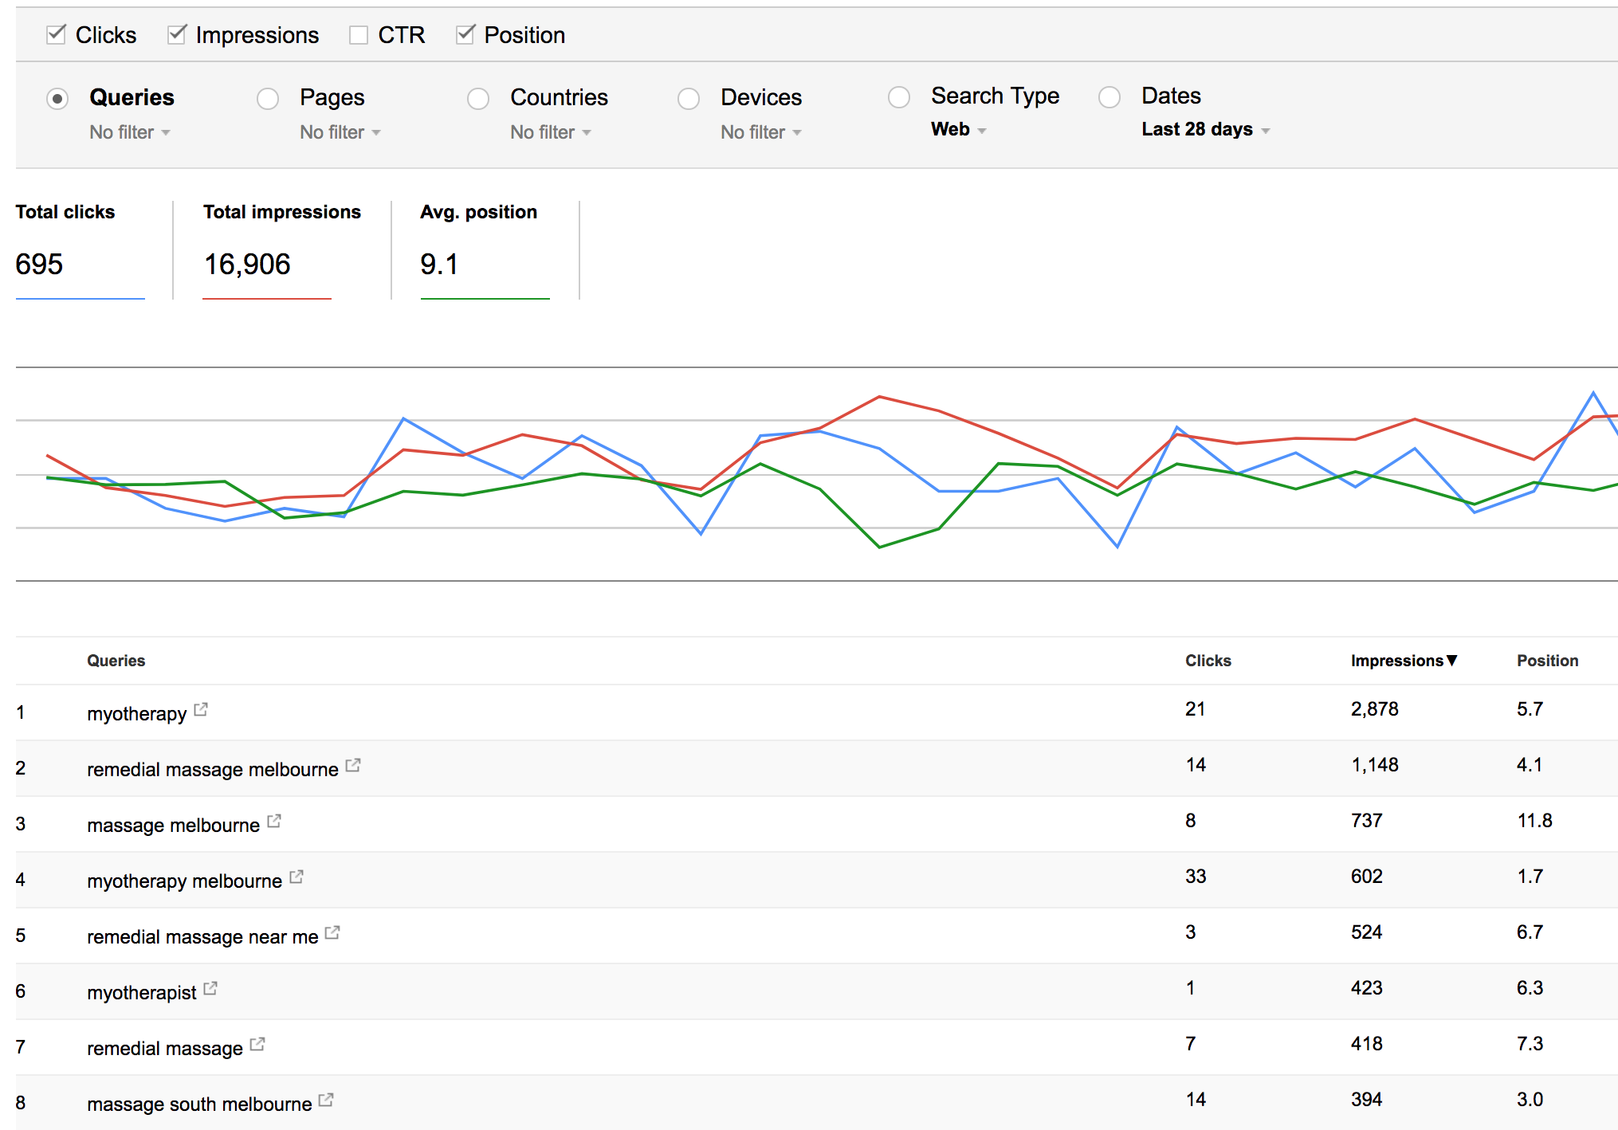
Task: Open the remedial massage melbourne query link
Action: (x=213, y=769)
